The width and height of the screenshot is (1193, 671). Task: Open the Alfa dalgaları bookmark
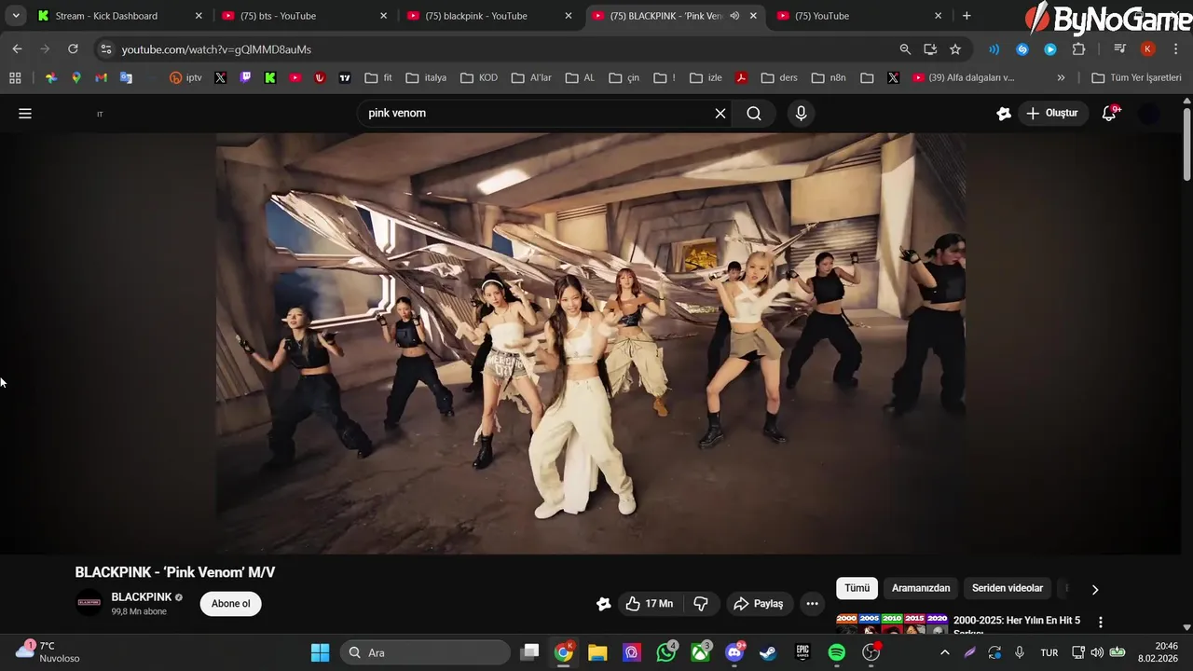[964, 78]
